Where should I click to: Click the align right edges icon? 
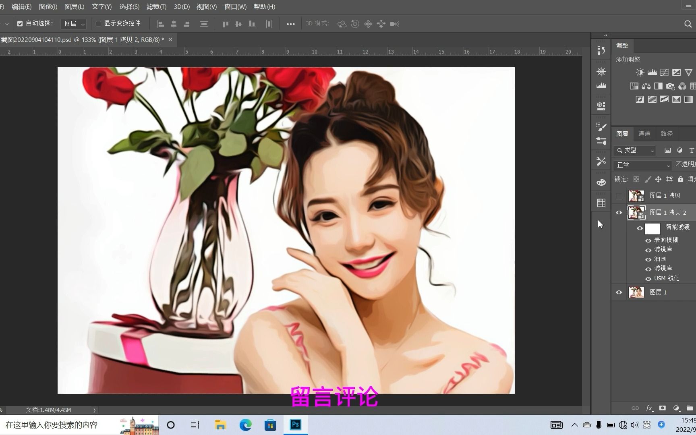(x=186, y=24)
